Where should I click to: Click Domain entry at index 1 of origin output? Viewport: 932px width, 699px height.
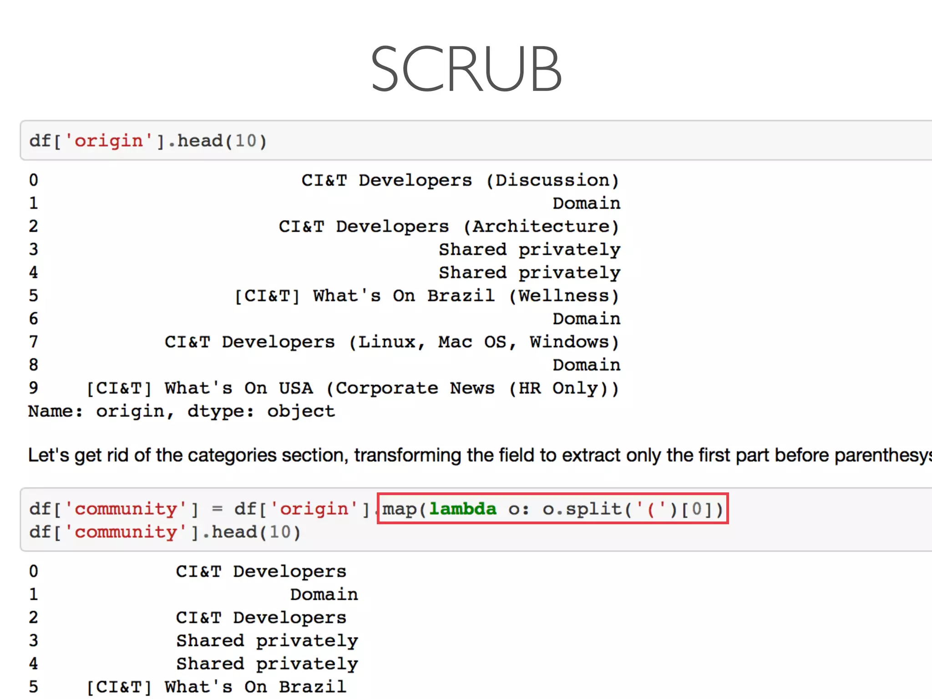click(586, 203)
